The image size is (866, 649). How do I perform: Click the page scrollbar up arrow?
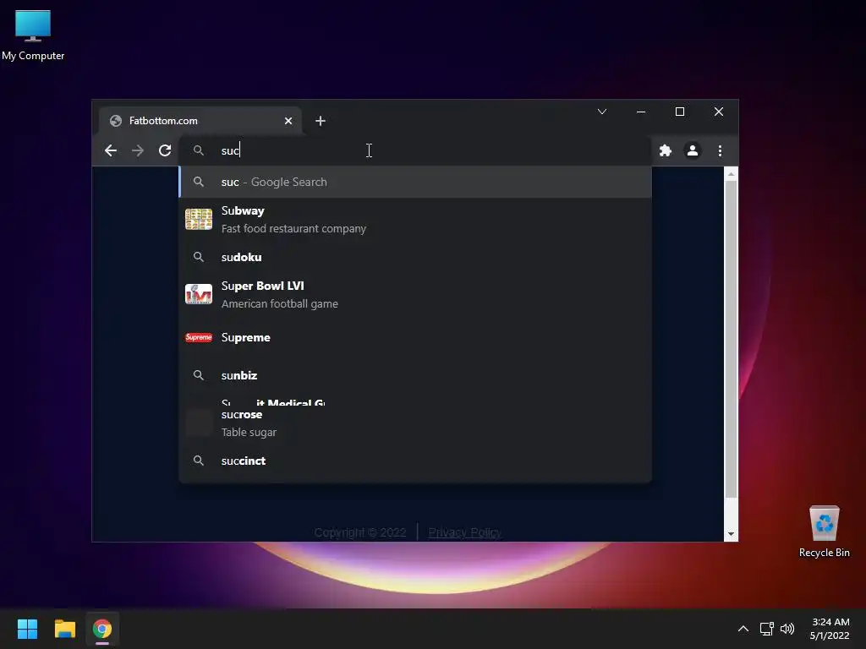pos(731,174)
